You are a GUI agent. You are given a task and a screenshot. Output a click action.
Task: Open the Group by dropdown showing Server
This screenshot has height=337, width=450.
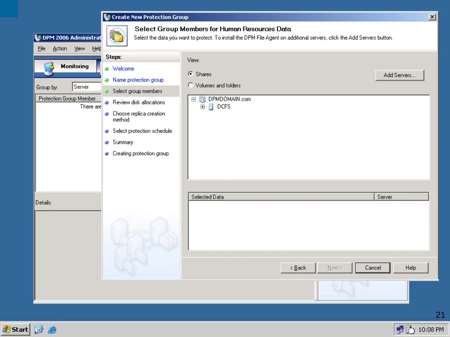point(87,87)
